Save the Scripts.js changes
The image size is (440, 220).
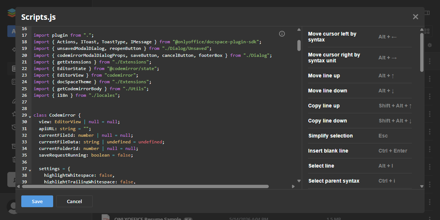(37, 201)
